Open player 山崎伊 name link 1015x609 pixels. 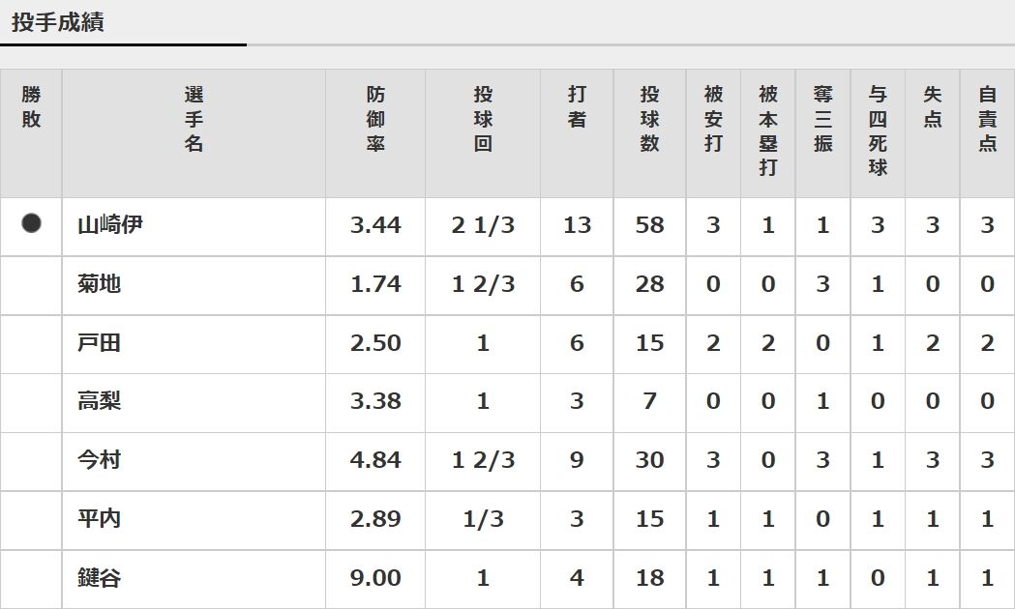(x=110, y=225)
